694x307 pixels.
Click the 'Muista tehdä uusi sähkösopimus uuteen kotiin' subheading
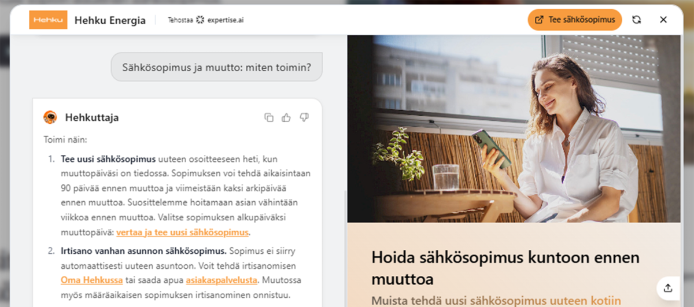pos(496,301)
